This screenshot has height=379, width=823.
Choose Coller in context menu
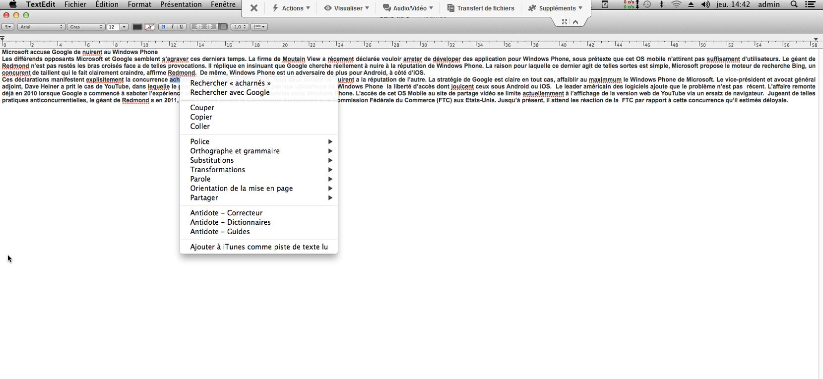point(258,126)
